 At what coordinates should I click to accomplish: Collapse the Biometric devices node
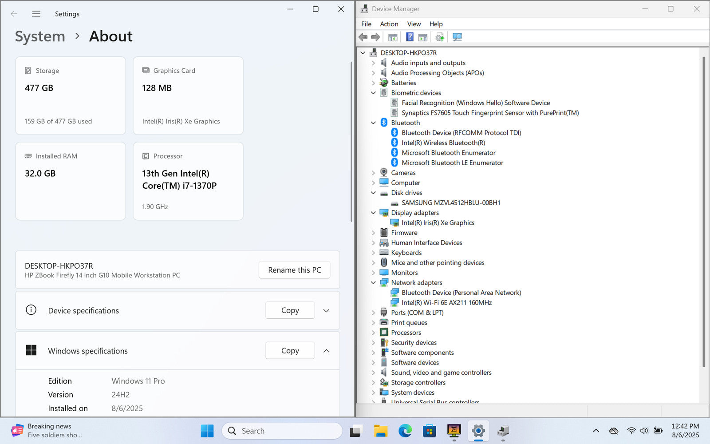pos(373,93)
